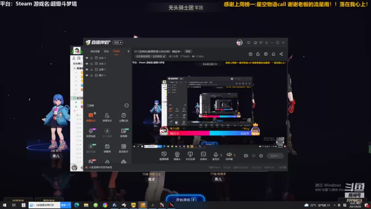This screenshot has width=371, height=209.
Task: Switch to the second scene tab
Action: pyautogui.click(x=106, y=51)
